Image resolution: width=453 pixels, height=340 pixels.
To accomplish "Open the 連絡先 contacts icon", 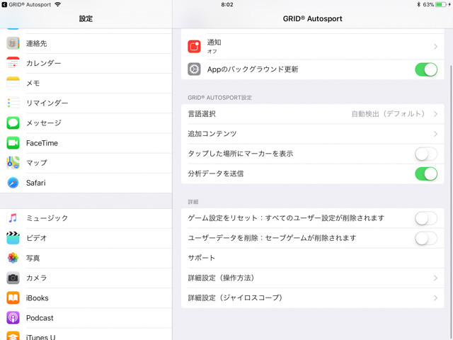I will tap(13, 43).
